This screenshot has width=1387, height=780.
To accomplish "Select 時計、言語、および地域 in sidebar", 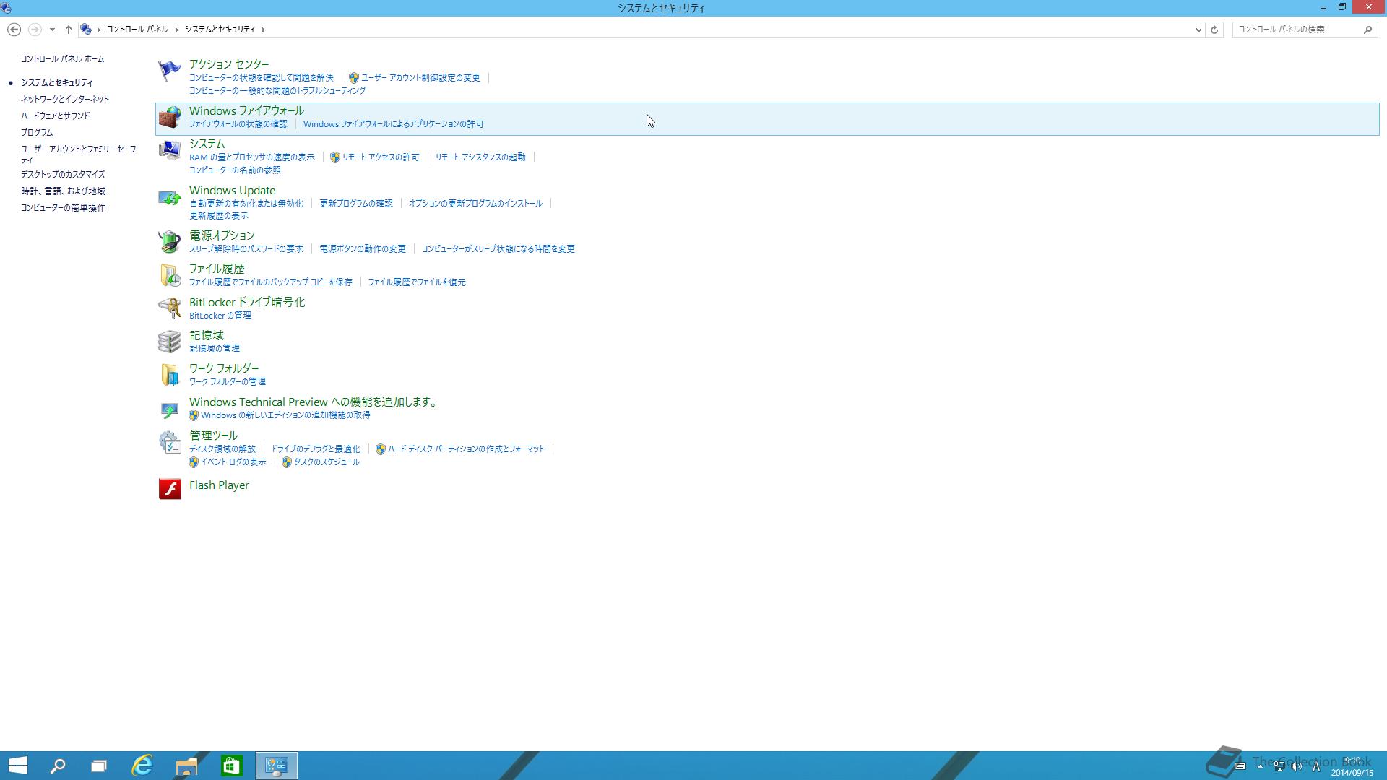I will 63,191.
